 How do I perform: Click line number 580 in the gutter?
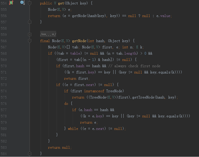[4, 129]
